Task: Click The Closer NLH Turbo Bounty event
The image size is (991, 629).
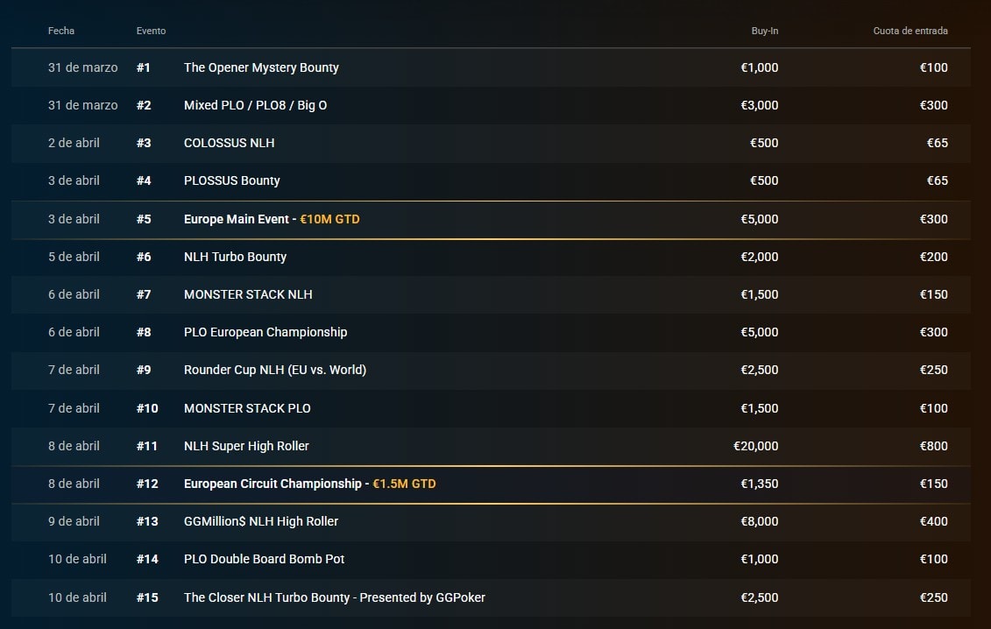Action: click(x=335, y=597)
